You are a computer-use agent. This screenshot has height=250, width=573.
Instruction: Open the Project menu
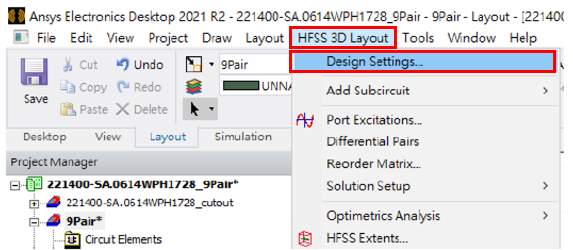168,38
